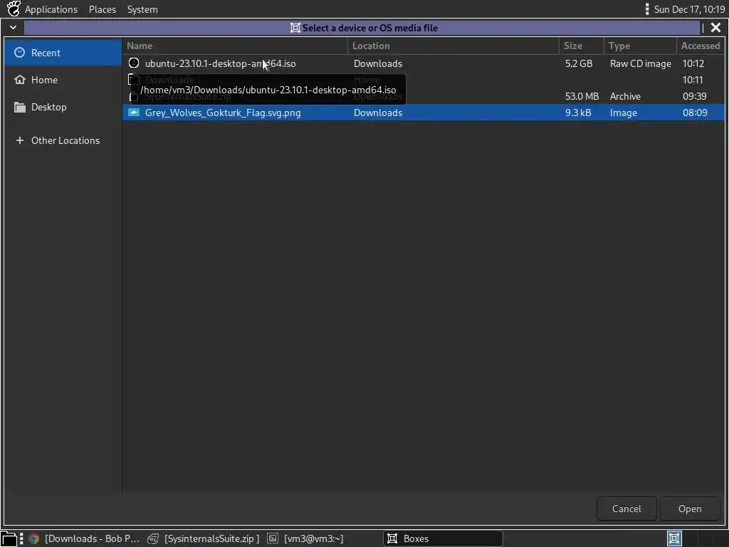Click the 9.3 kB size cell
The width and height of the screenshot is (729, 547).
[578, 113]
